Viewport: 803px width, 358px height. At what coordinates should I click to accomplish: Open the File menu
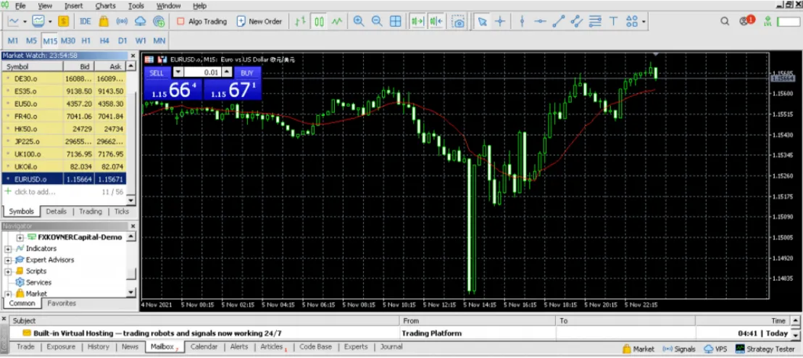pyautogui.click(x=20, y=6)
